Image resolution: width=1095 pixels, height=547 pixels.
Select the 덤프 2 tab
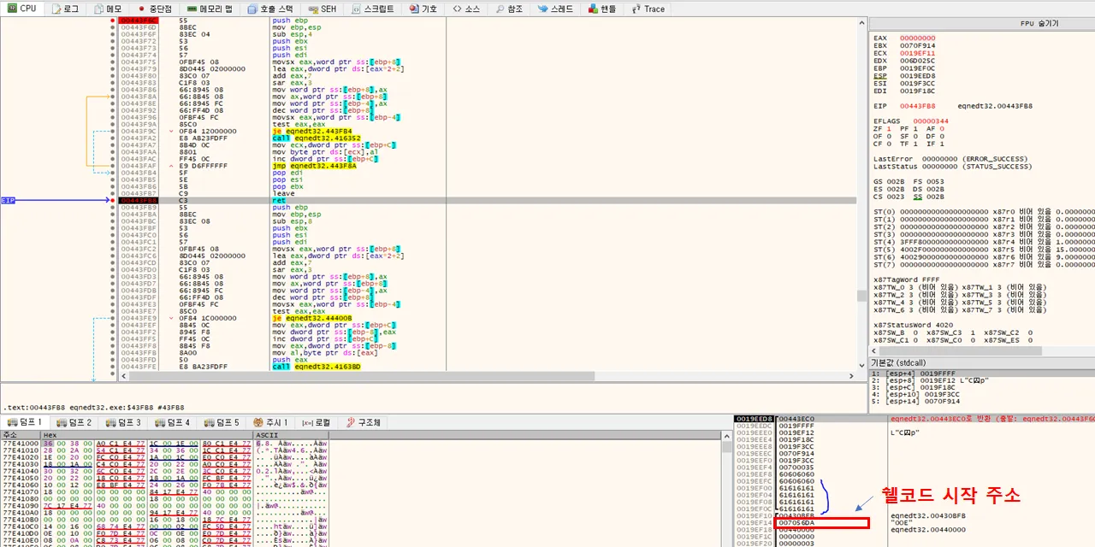coord(74,422)
